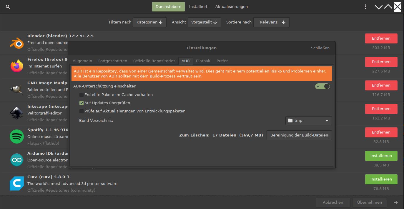Click the Cura (cura) 4.8.0-1 title

[x=49, y=177]
